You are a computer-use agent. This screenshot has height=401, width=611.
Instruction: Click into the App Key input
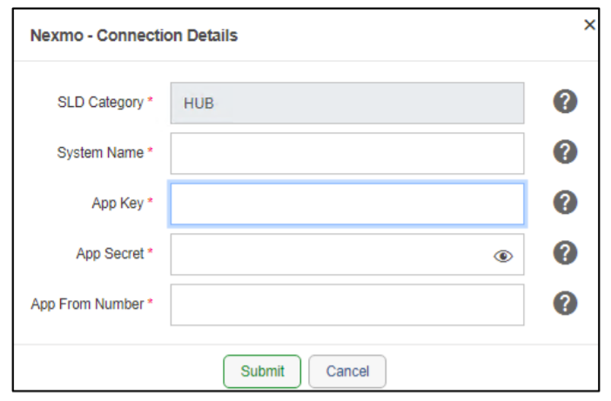tap(347, 204)
